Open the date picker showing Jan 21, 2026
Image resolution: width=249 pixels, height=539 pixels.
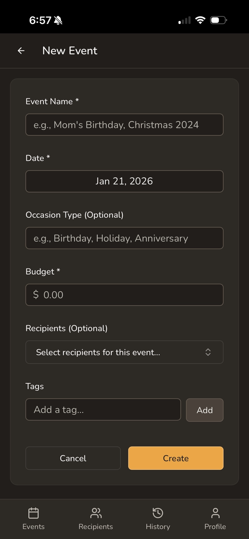(124, 181)
